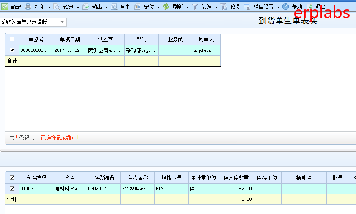Viewport: 356px width, 214px height.
Task: Click the 制单人 column header
Action: [x=206, y=39]
